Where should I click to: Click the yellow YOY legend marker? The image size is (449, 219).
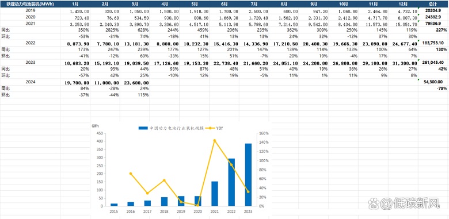(x=211, y=128)
